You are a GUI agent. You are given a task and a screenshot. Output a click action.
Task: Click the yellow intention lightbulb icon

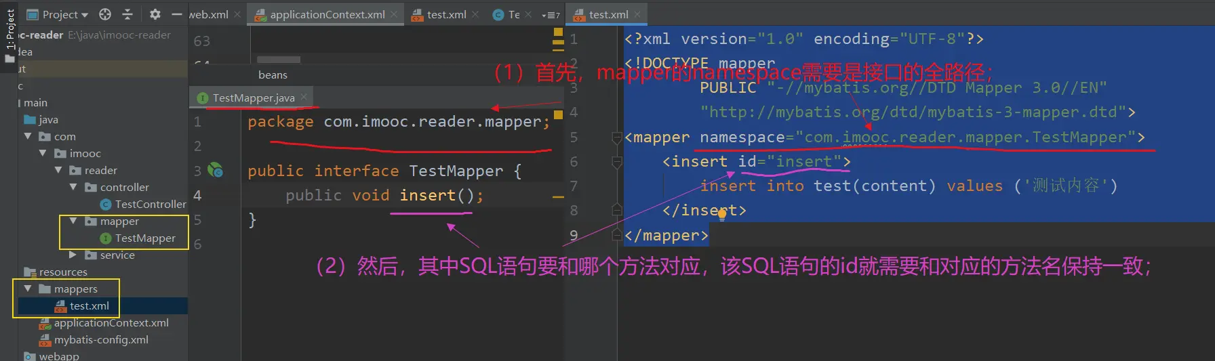(722, 215)
